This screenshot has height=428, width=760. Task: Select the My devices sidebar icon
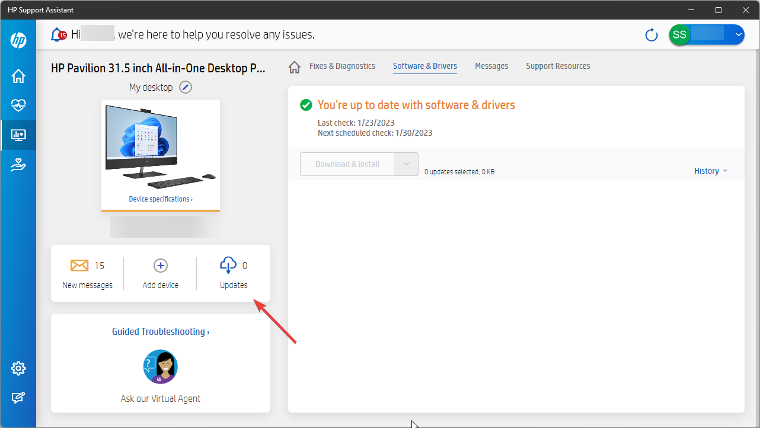point(18,135)
